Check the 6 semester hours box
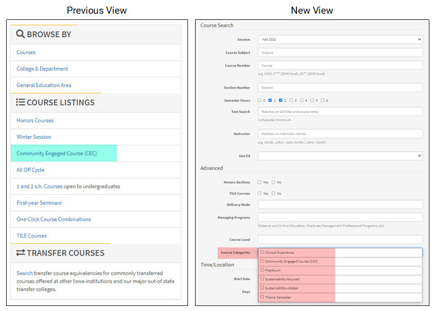436x311 pixels. [x=322, y=100]
